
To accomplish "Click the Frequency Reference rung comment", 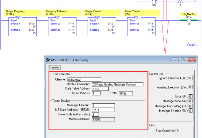I will 62,13.
